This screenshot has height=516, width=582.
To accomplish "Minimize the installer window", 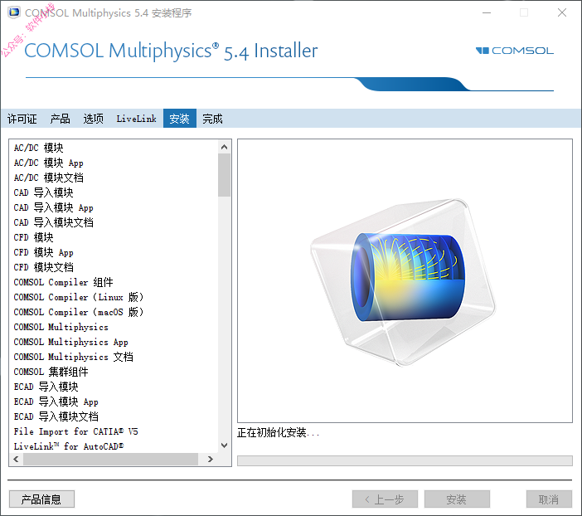I will point(487,12).
